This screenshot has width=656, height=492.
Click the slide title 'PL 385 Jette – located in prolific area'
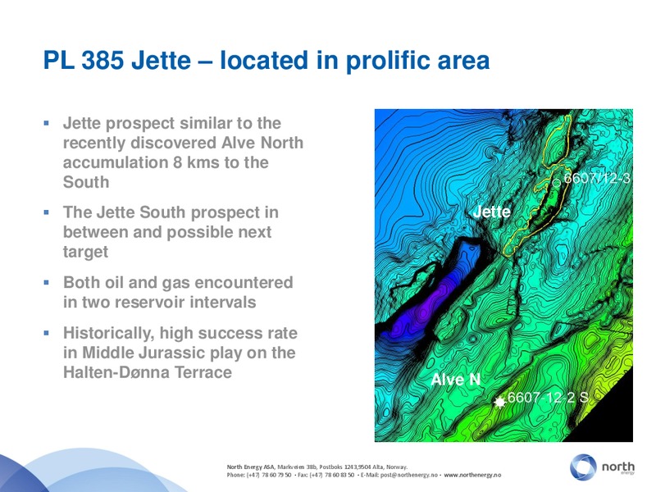tap(266, 60)
